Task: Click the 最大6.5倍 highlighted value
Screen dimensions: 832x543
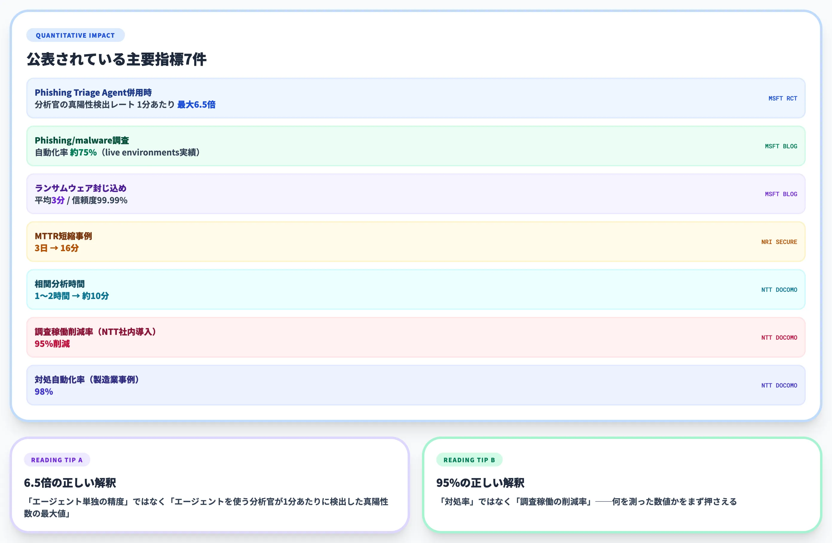Action: [x=196, y=105]
